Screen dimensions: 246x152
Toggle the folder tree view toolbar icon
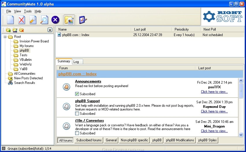[69, 20]
